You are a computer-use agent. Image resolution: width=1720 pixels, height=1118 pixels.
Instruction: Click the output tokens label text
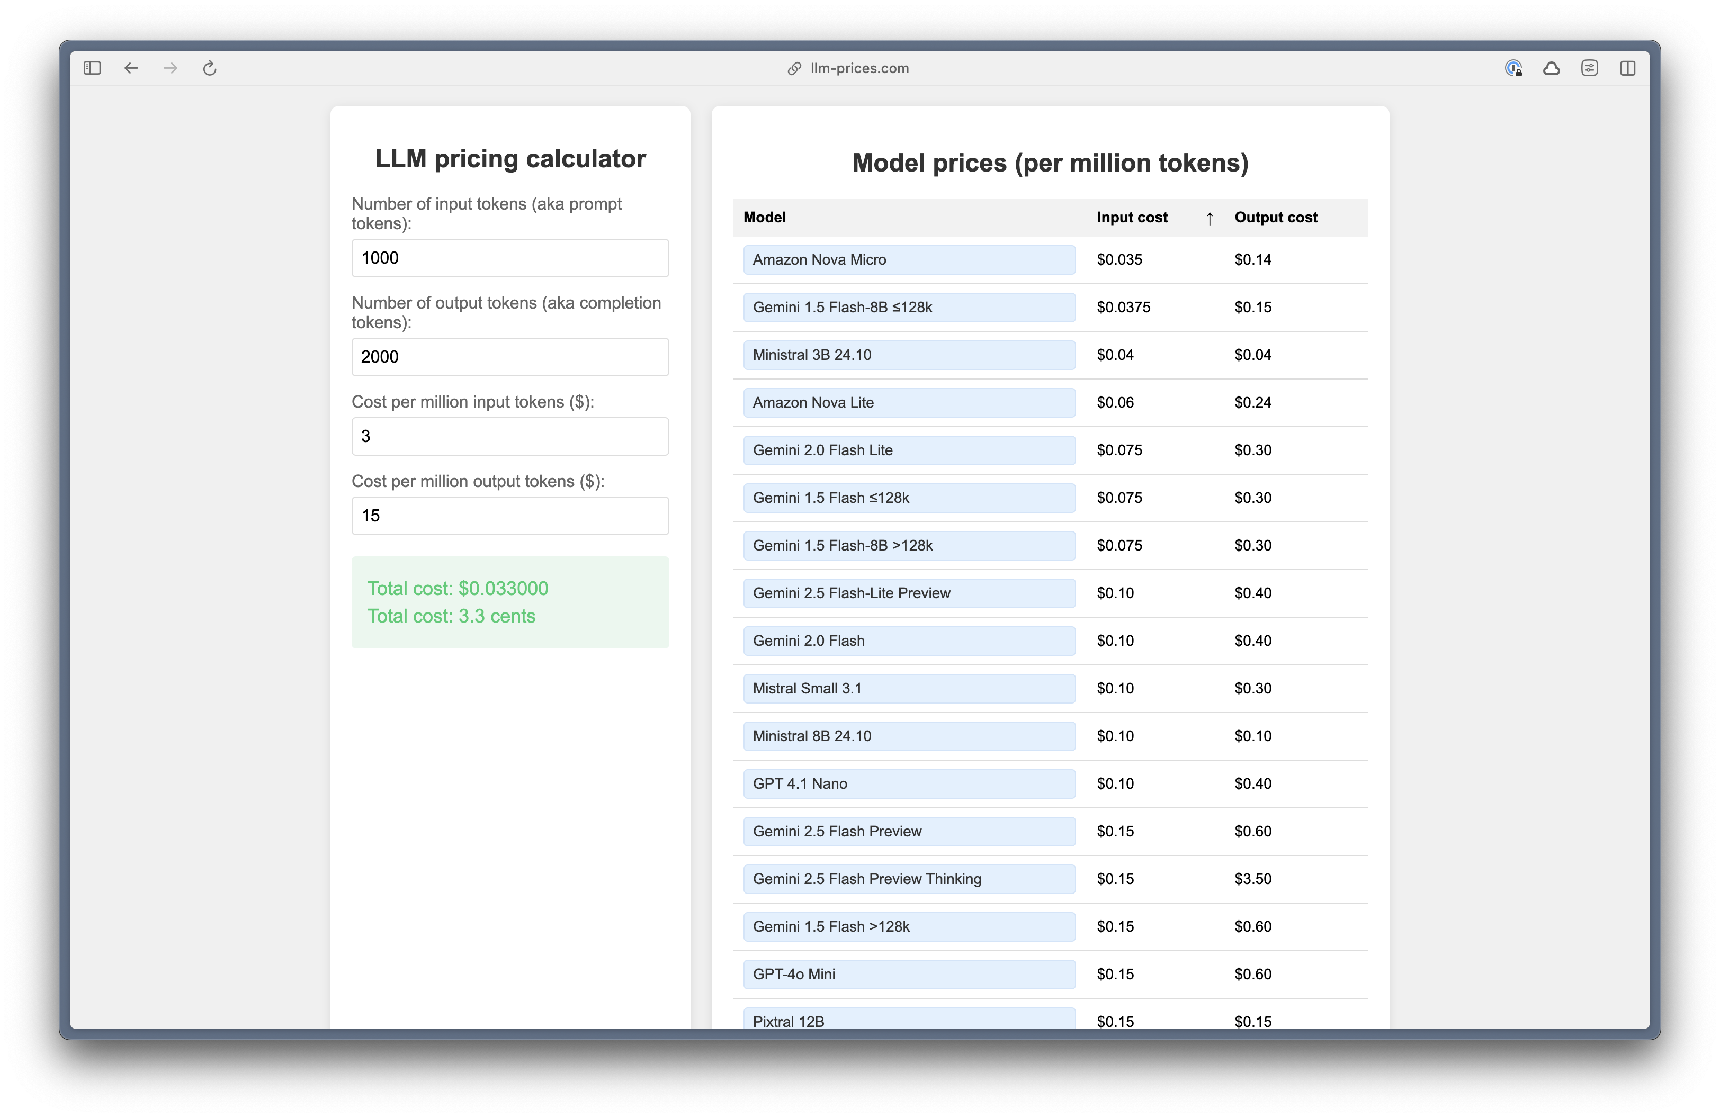506,313
